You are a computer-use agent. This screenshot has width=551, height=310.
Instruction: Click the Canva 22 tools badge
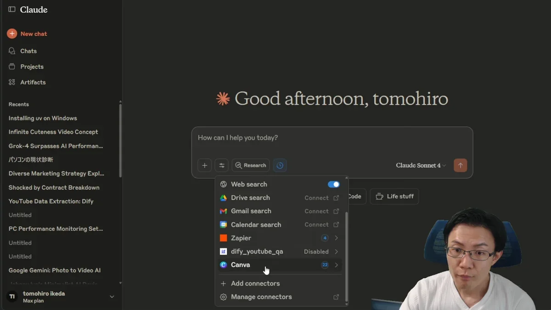pyautogui.click(x=325, y=265)
